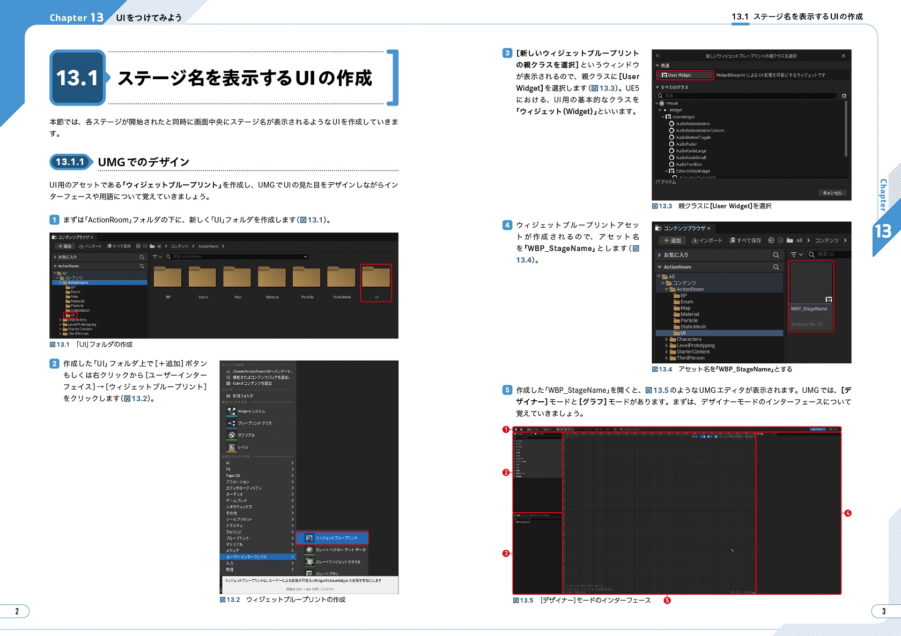901x636 pixels.
Task: Pick マテリアル from basic asset list
Action: (x=246, y=435)
